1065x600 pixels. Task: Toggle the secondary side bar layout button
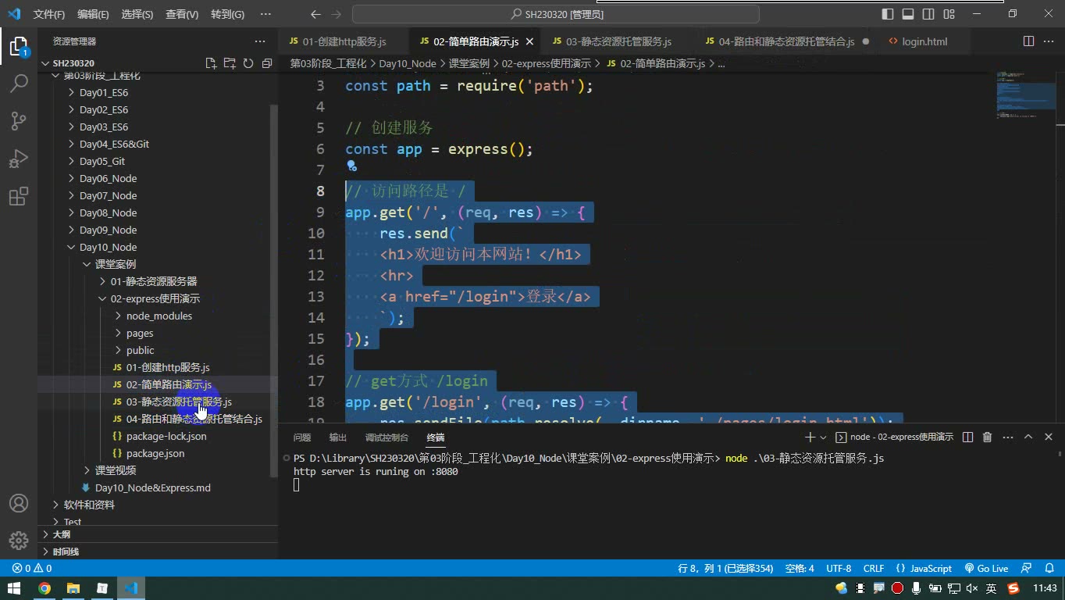(x=928, y=14)
